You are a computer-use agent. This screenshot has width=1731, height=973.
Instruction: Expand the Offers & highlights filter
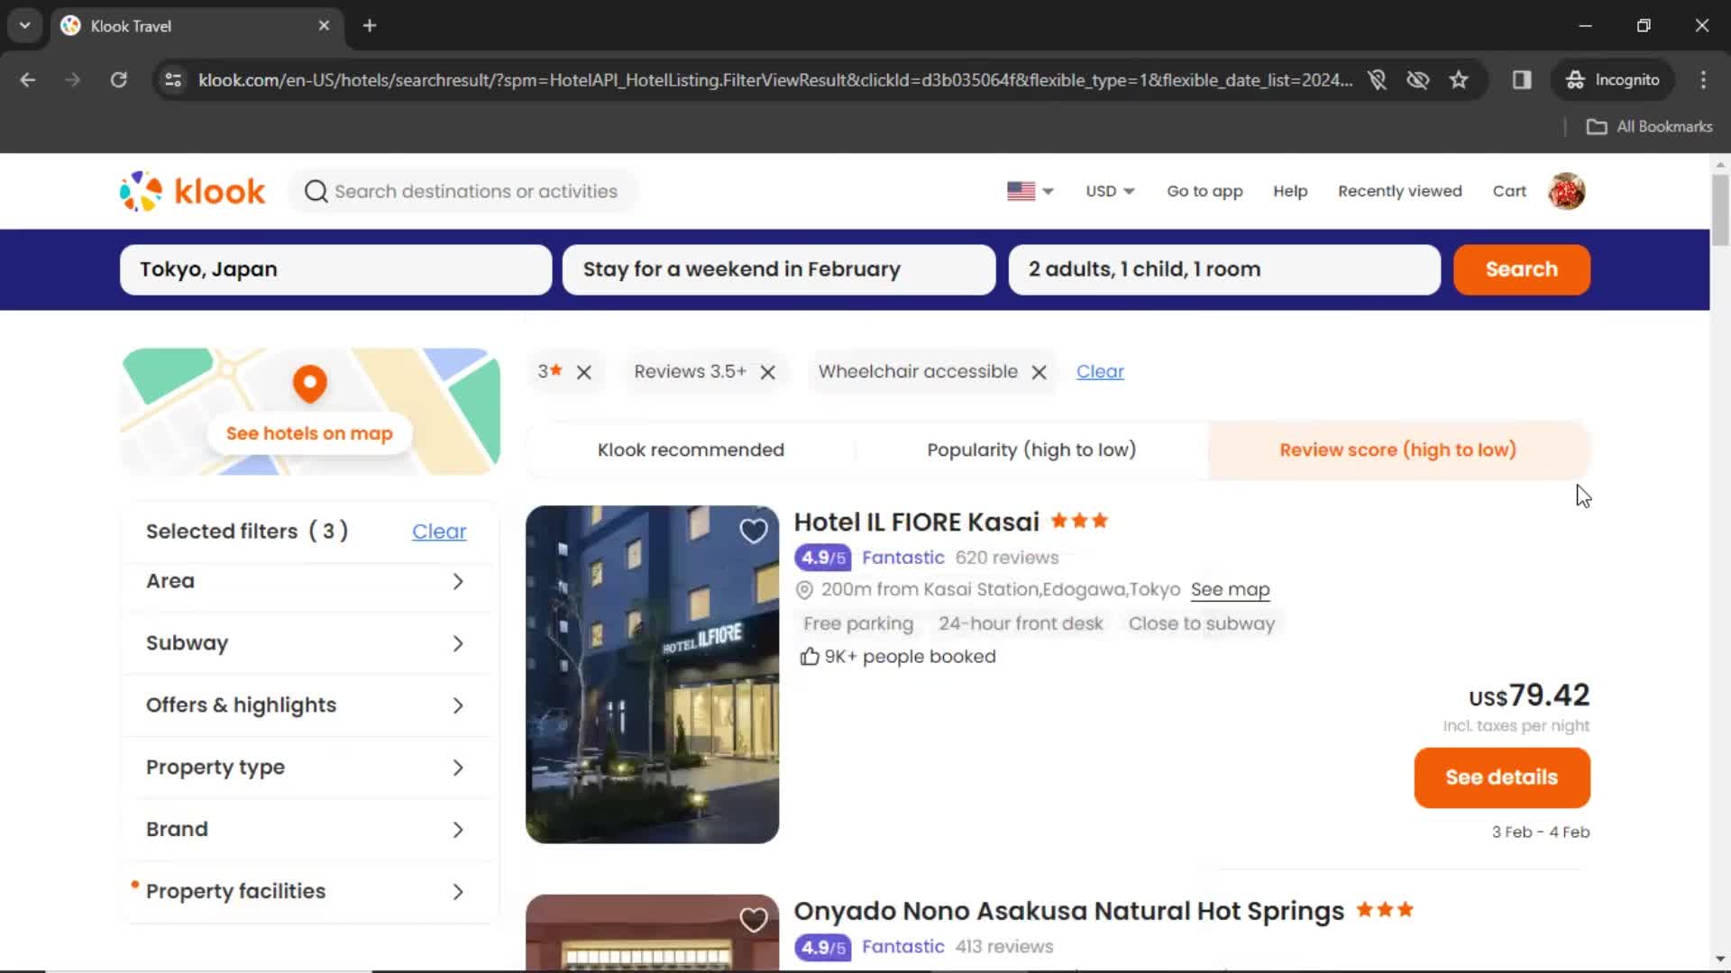pyautogui.click(x=308, y=705)
